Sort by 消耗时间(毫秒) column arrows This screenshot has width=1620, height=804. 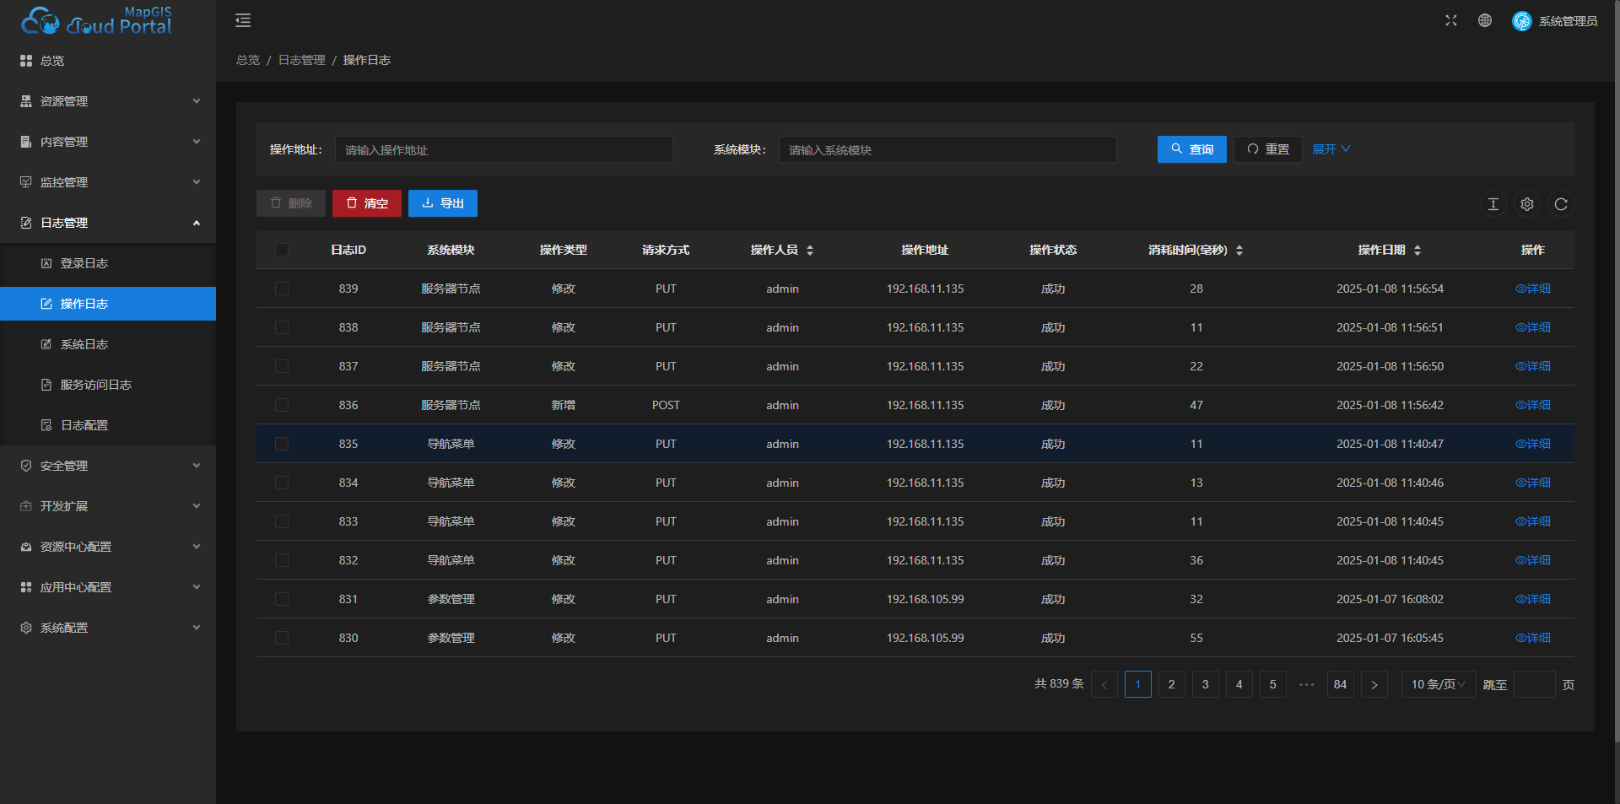pyautogui.click(x=1239, y=250)
